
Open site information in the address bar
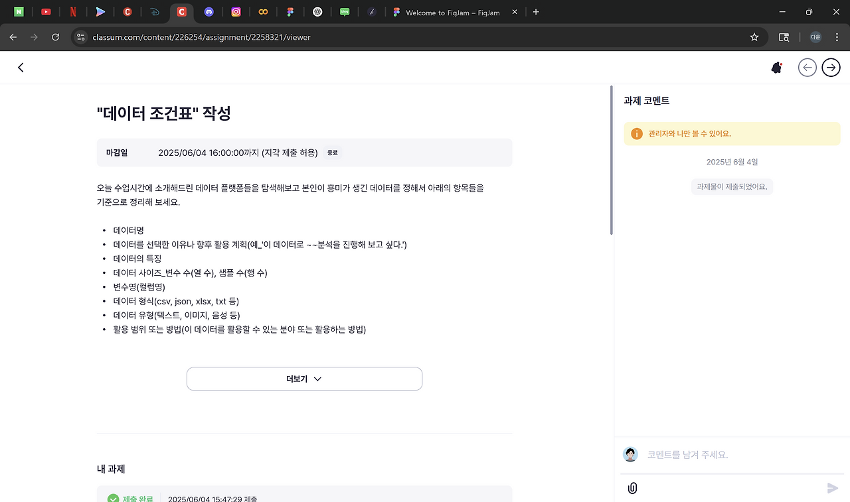(80, 37)
